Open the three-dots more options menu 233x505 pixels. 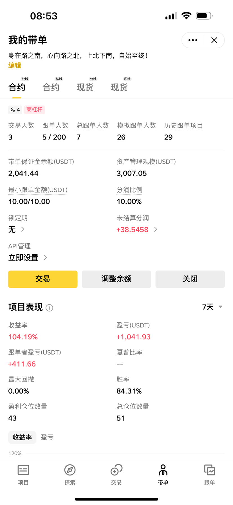coord(193,40)
